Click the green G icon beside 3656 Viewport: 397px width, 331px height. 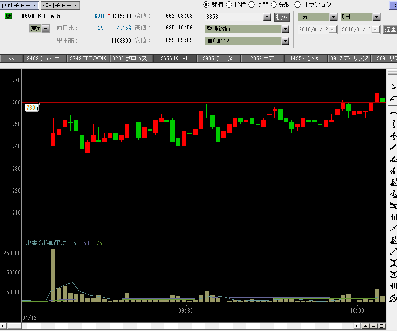click(8, 16)
